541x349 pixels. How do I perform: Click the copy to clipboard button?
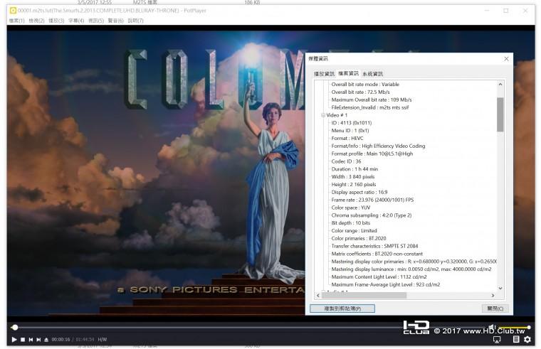tap(342, 308)
